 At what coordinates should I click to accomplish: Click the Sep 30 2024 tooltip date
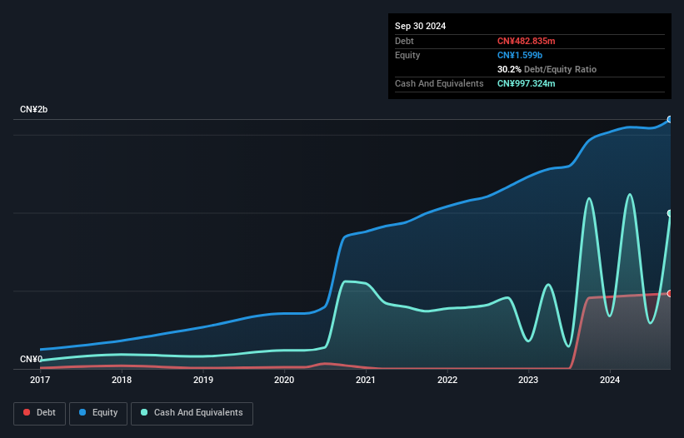(420, 26)
